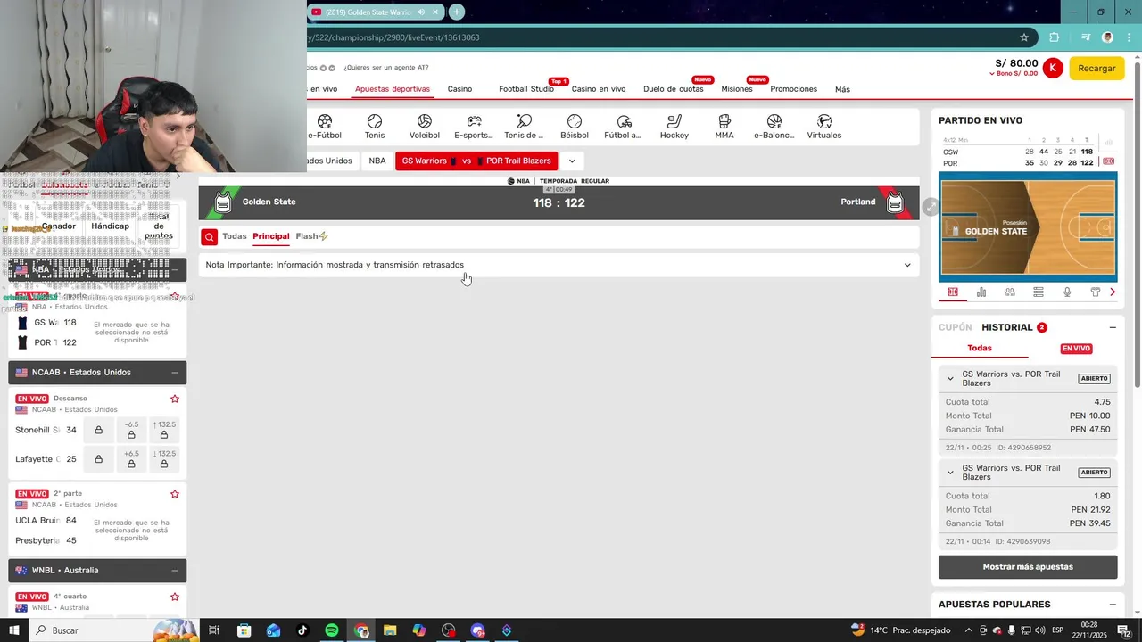Open Chrome extensions puzzle icon
This screenshot has height=642, width=1142.
pyautogui.click(x=1055, y=37)
